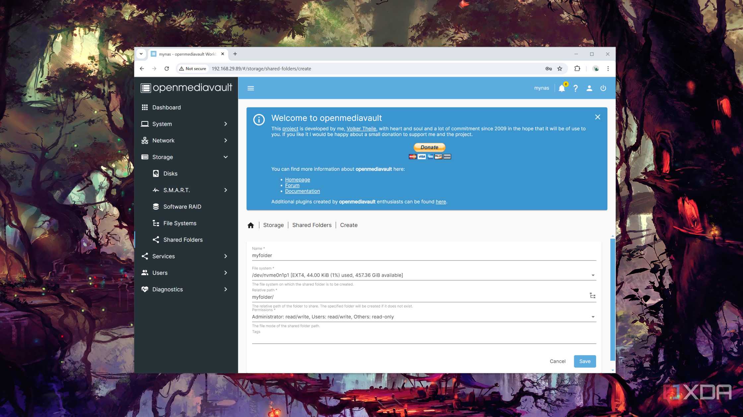
Task: Click the Name field containing myfolder
Action: tap(424, 255)
